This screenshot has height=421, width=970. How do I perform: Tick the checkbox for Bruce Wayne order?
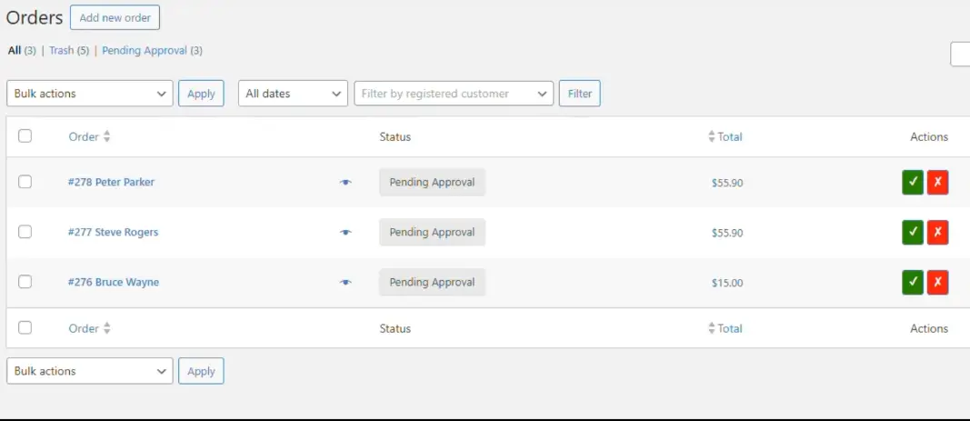pyautogui.click(x=25, y=282)
